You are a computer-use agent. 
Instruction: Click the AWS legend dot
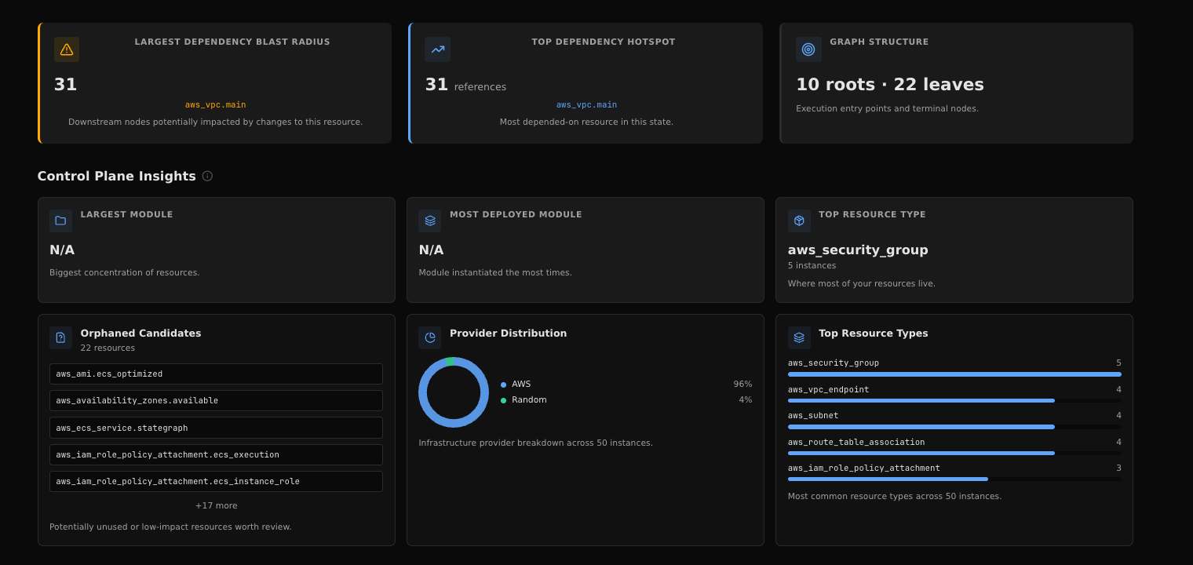click(x=504, y=385)
